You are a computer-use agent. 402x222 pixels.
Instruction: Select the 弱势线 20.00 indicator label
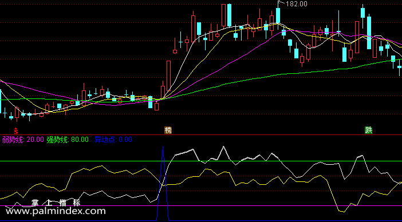pos(23,140)
